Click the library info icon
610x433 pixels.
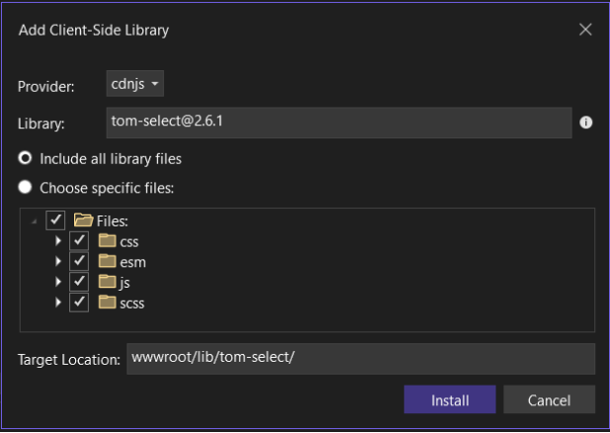click(586, 123)
